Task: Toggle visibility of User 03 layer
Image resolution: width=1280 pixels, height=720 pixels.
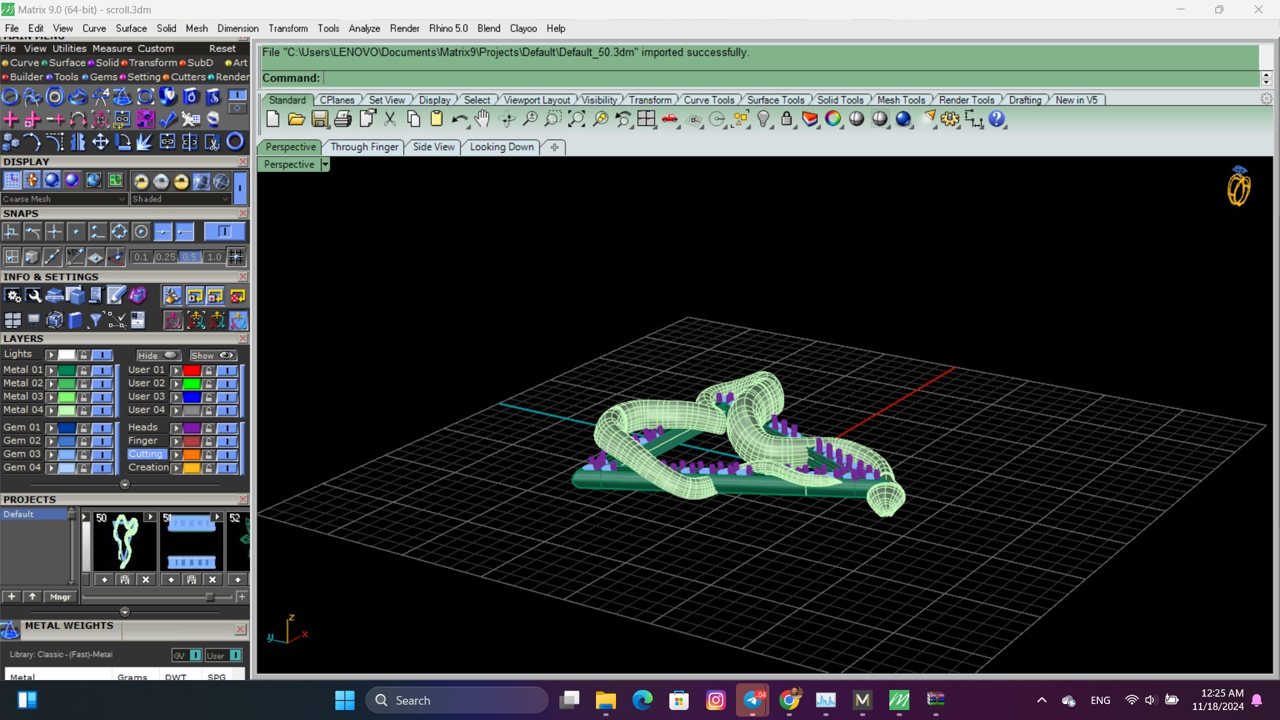Action: [x=227, y=397]
